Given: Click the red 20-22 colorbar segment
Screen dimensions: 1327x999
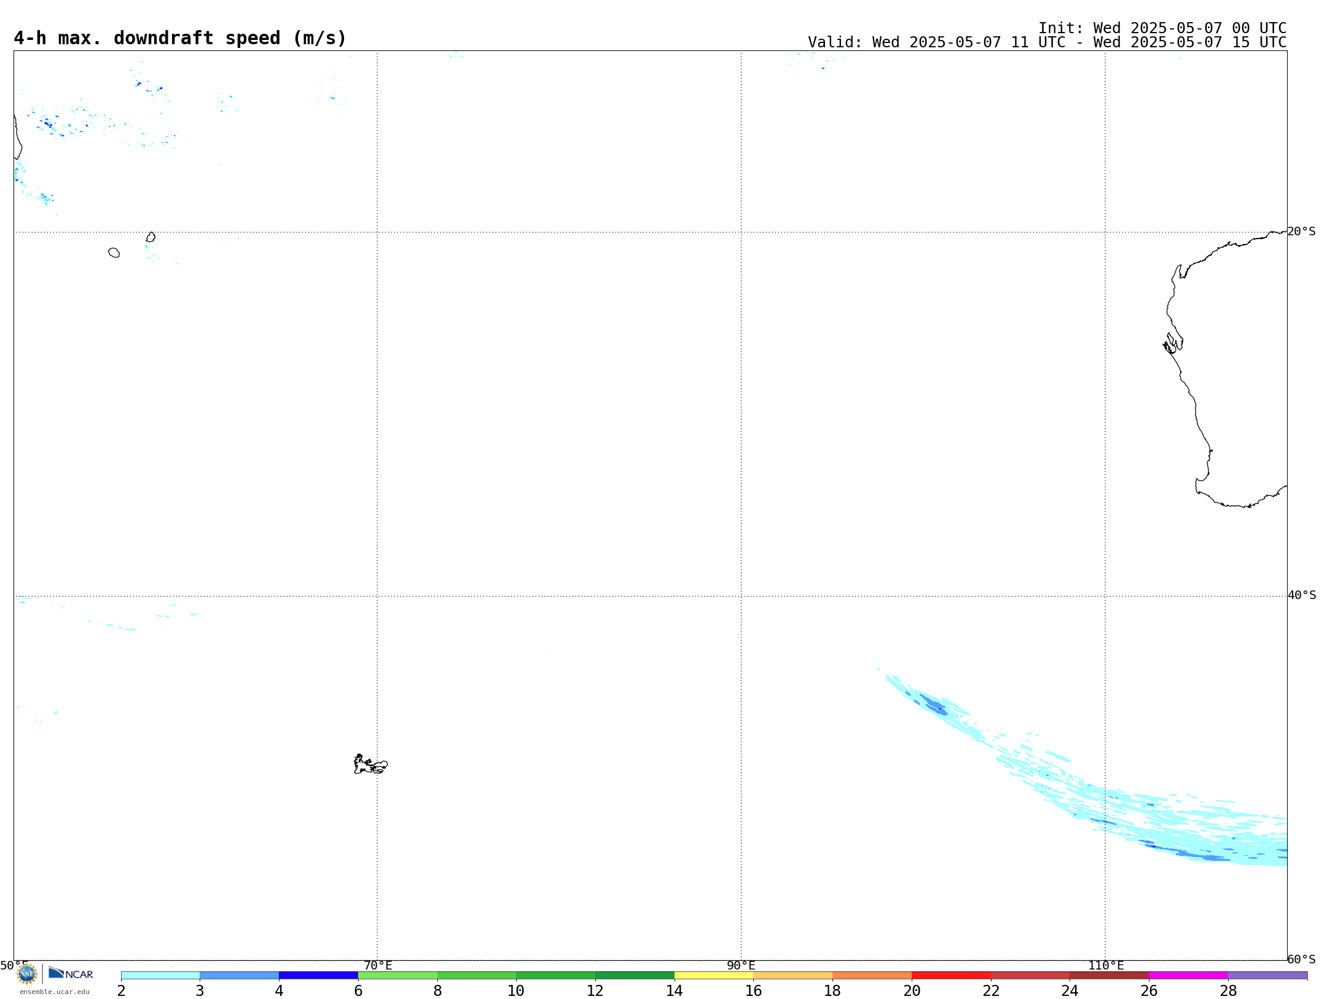Looking at the screenshot, I should pyautogui.click(x=952, y=976).
